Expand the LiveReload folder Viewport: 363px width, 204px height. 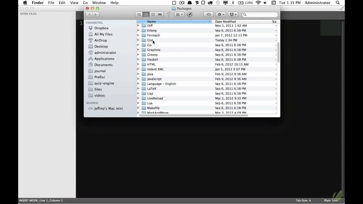(x=138, y=98)
